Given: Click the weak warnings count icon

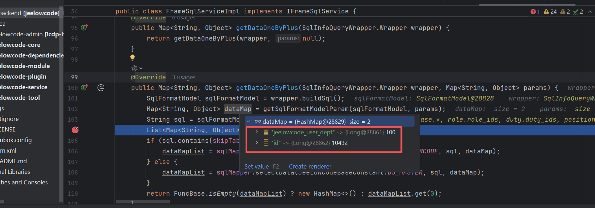Looking at the screenshot, I should [565, 12].
